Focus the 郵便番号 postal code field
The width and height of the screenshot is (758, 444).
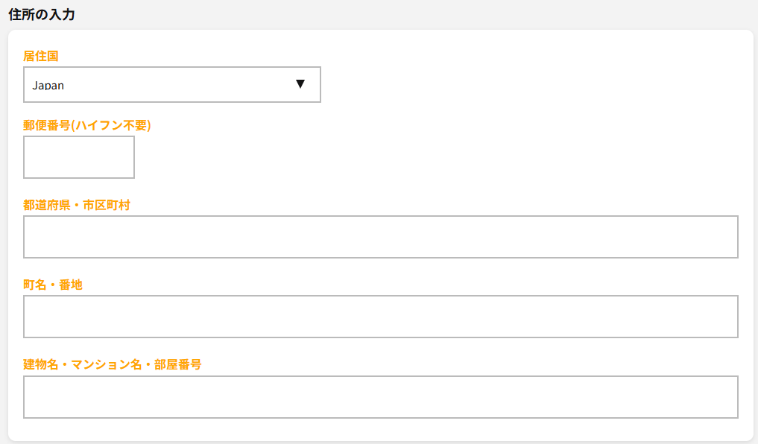click(79, 157)
